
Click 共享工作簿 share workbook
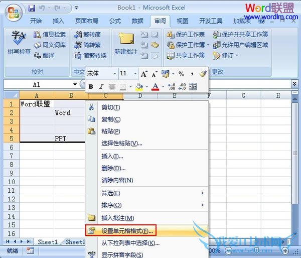coord(186,56)
